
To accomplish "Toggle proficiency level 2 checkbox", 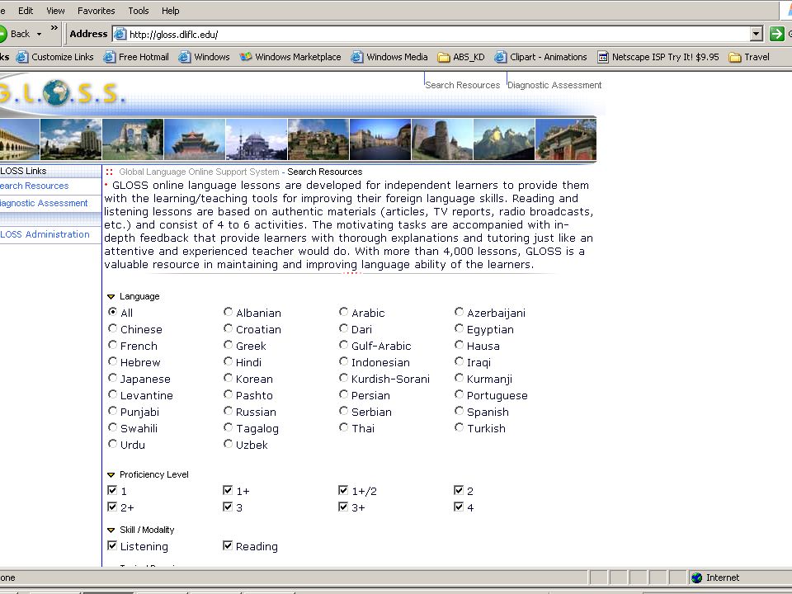I will coord(459,490).
